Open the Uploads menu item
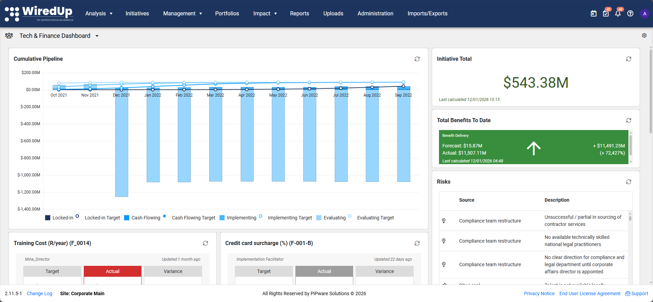The height and width of the screenshot is (302, 653). click(x=333, y=14)
